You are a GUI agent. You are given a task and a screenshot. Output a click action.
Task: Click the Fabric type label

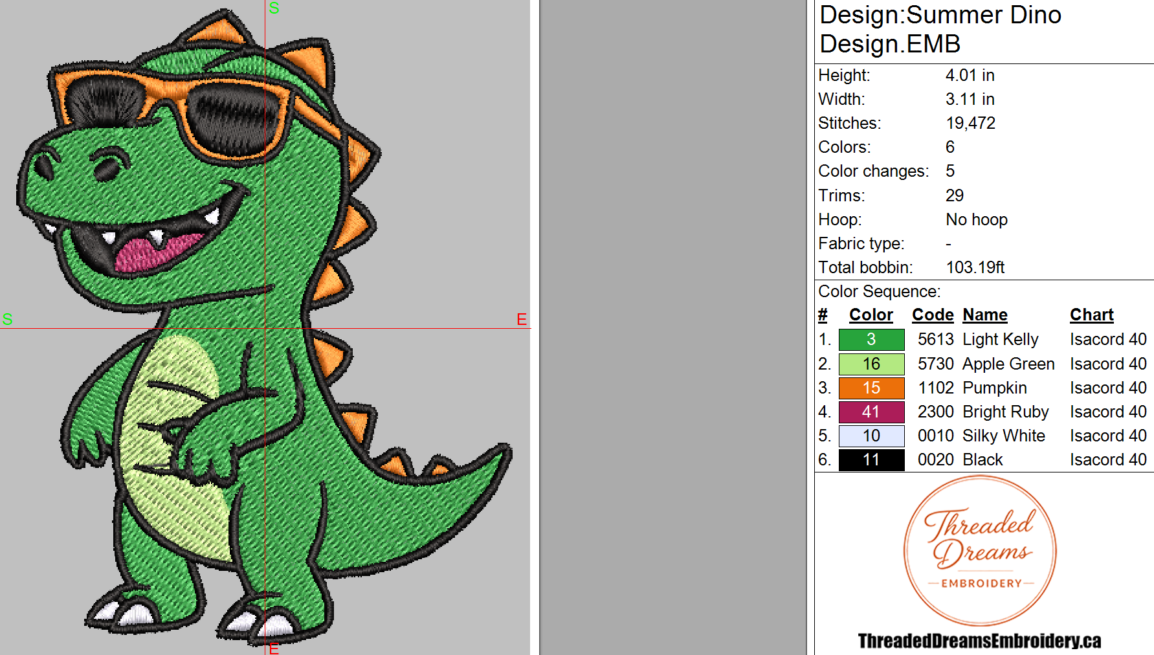861,244
